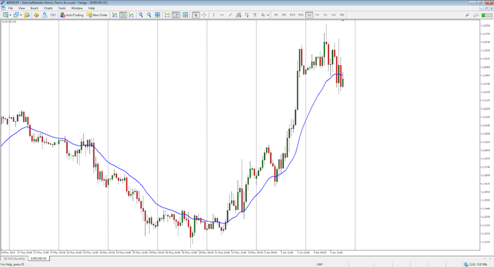Open the Tools menu
The width and height of the screenshot is (494, 267).
[x=62, y=8]
